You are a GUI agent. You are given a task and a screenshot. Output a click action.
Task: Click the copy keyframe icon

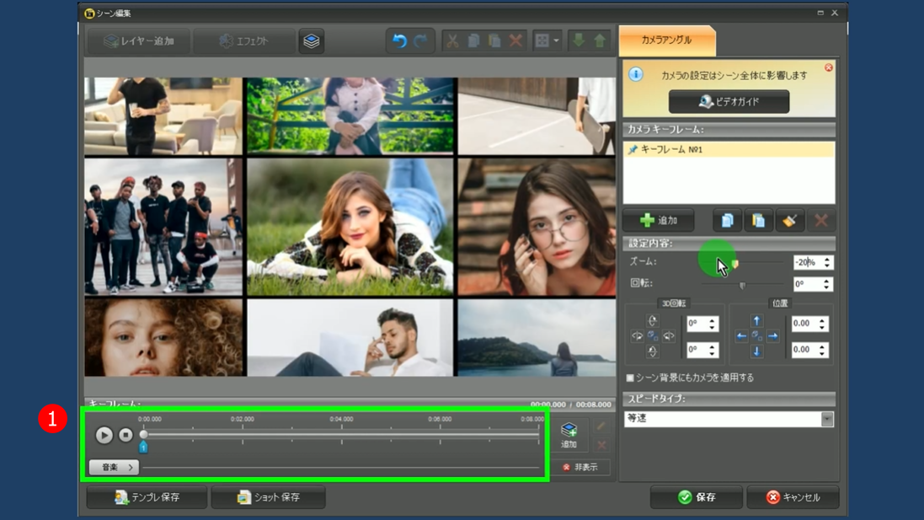pyautogui.click(x=727, y=221)
